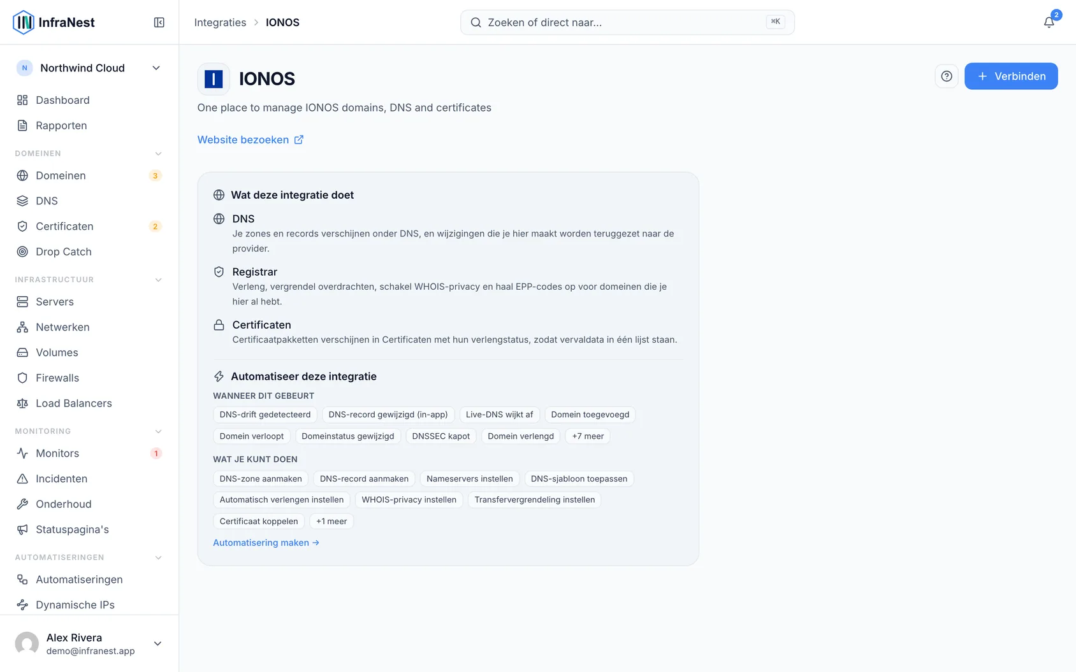Follow the Automatisering maken link

pos(266,543)
